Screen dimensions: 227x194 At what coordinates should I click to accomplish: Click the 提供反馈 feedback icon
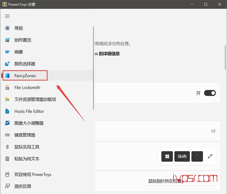(x=7, y=186)
